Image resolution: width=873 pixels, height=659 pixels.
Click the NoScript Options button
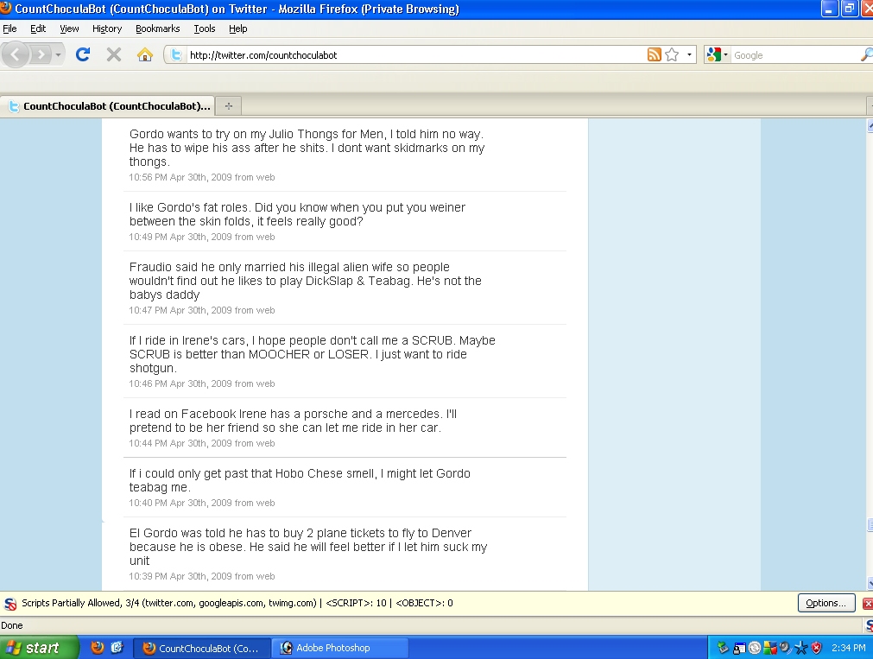coord(826,604)
